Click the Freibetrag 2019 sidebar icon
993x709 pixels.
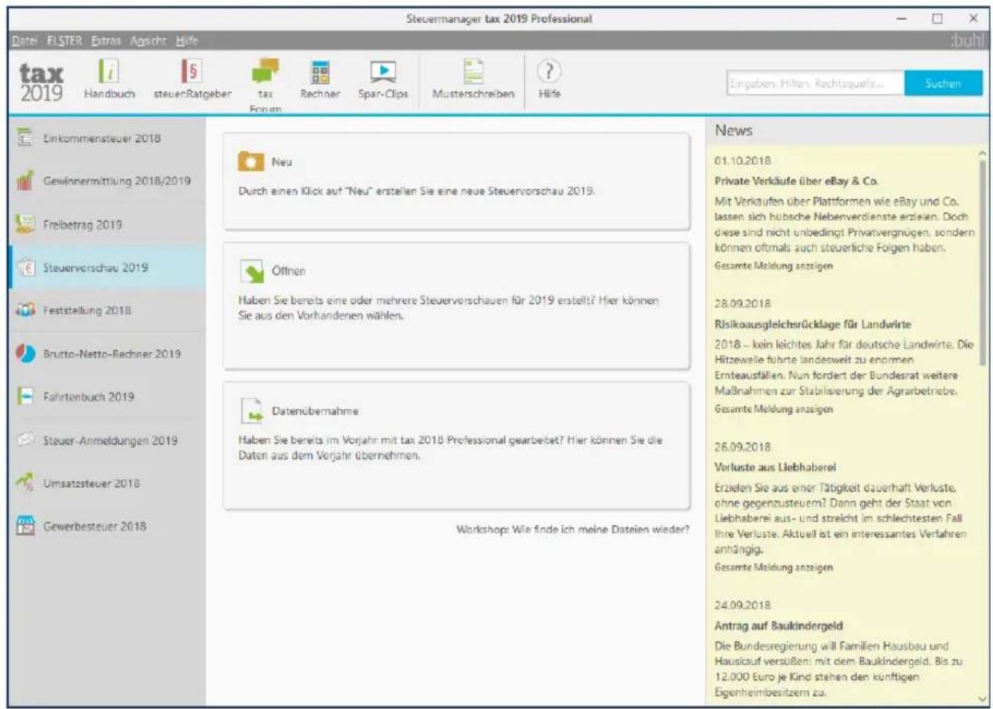(25, 224)
